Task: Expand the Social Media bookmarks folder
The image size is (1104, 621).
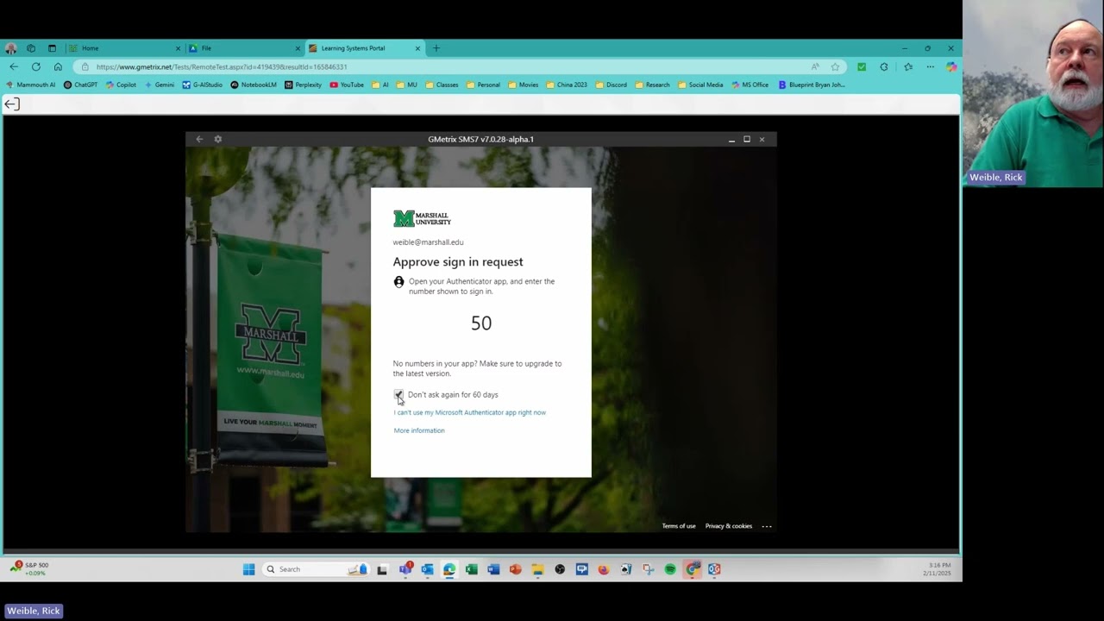Action: (700, 85)
